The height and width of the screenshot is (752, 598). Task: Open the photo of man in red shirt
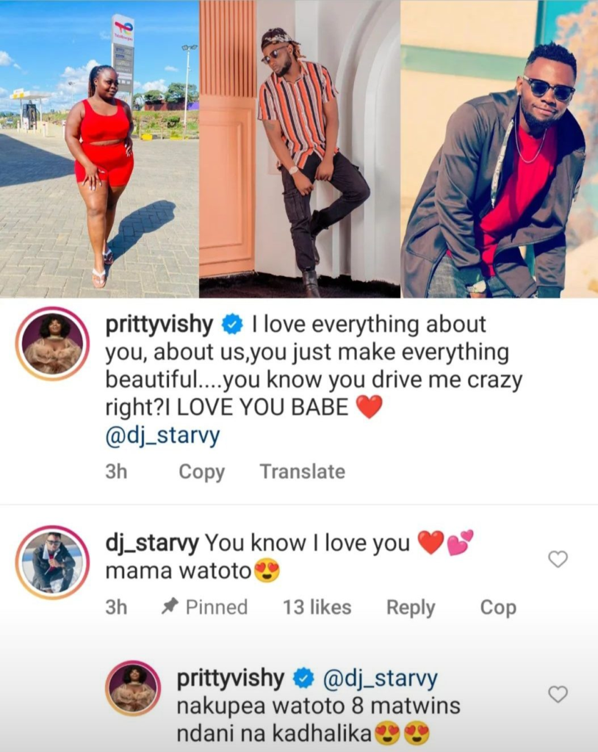pyautogui.click(x=499, y=148)
